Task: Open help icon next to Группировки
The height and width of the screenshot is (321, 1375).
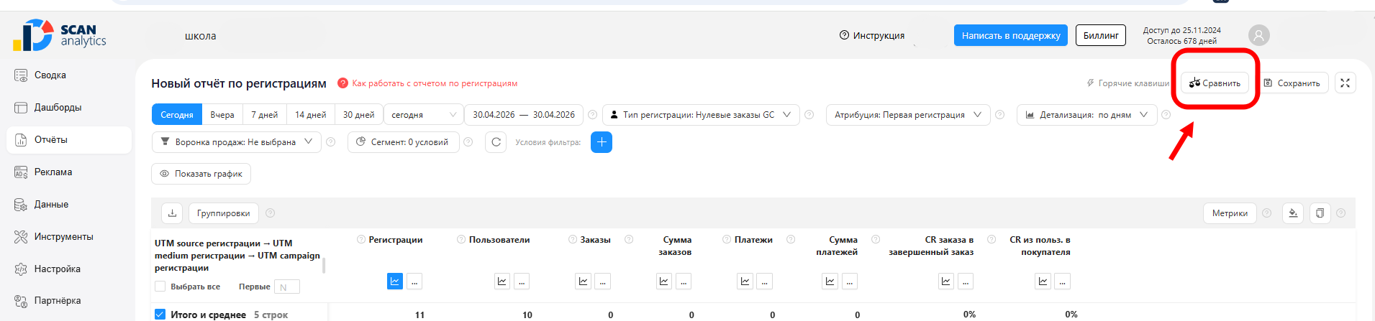Action: tap(271, 213)
